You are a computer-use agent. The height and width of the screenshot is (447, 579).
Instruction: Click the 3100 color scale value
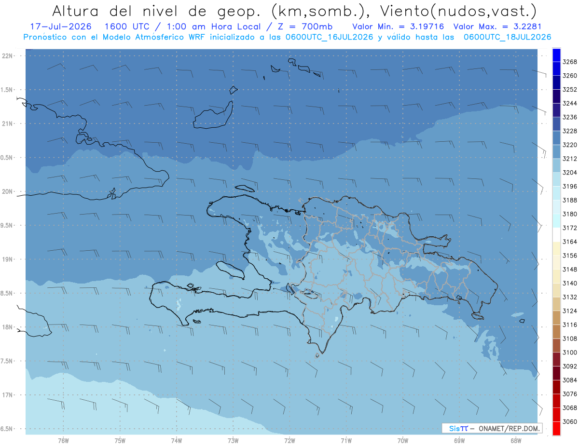pyautogui.click(x=570, y=352)
